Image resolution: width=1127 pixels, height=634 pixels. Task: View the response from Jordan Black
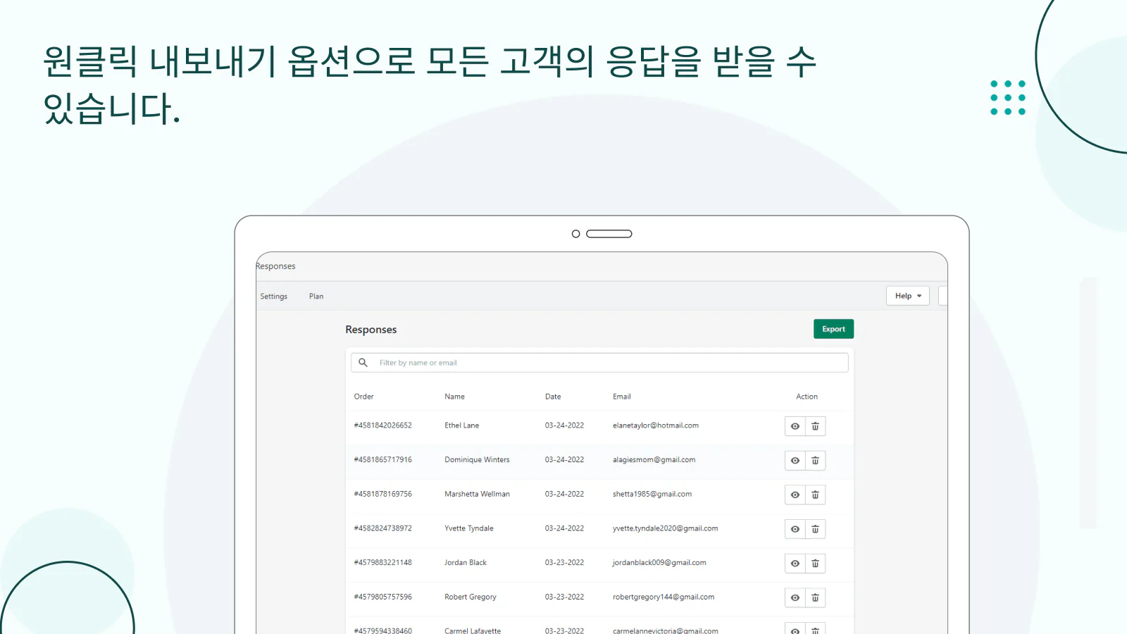pyautogui.click(x=795, y=564)
